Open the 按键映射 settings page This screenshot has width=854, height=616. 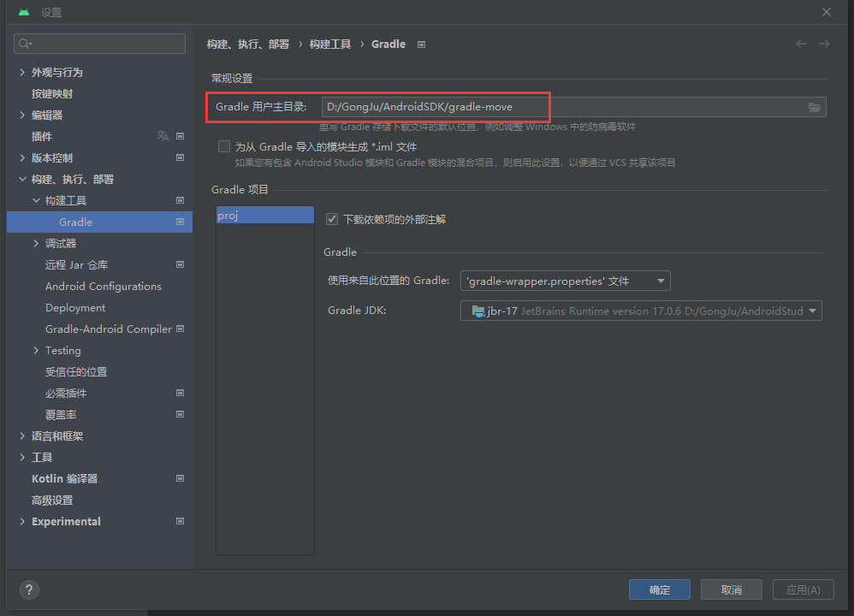click(52, 93)
